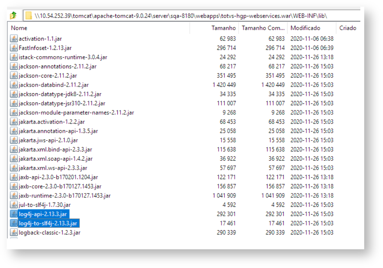Image resolution: width=383 pixels, height=268 pixels.
Task: Click the jar icon for jakarta.xml.ws-api-2.3.3.jar
Action: coord(14,168)
